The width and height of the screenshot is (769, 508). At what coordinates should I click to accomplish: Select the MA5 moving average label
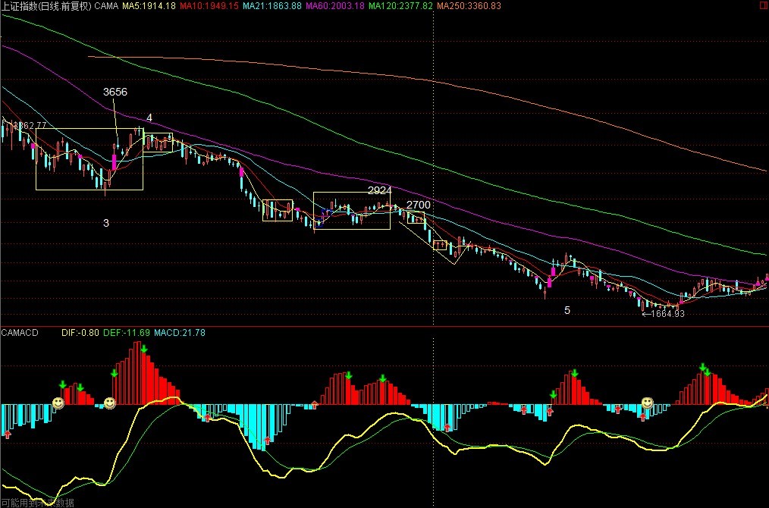(x=149, y=6)
